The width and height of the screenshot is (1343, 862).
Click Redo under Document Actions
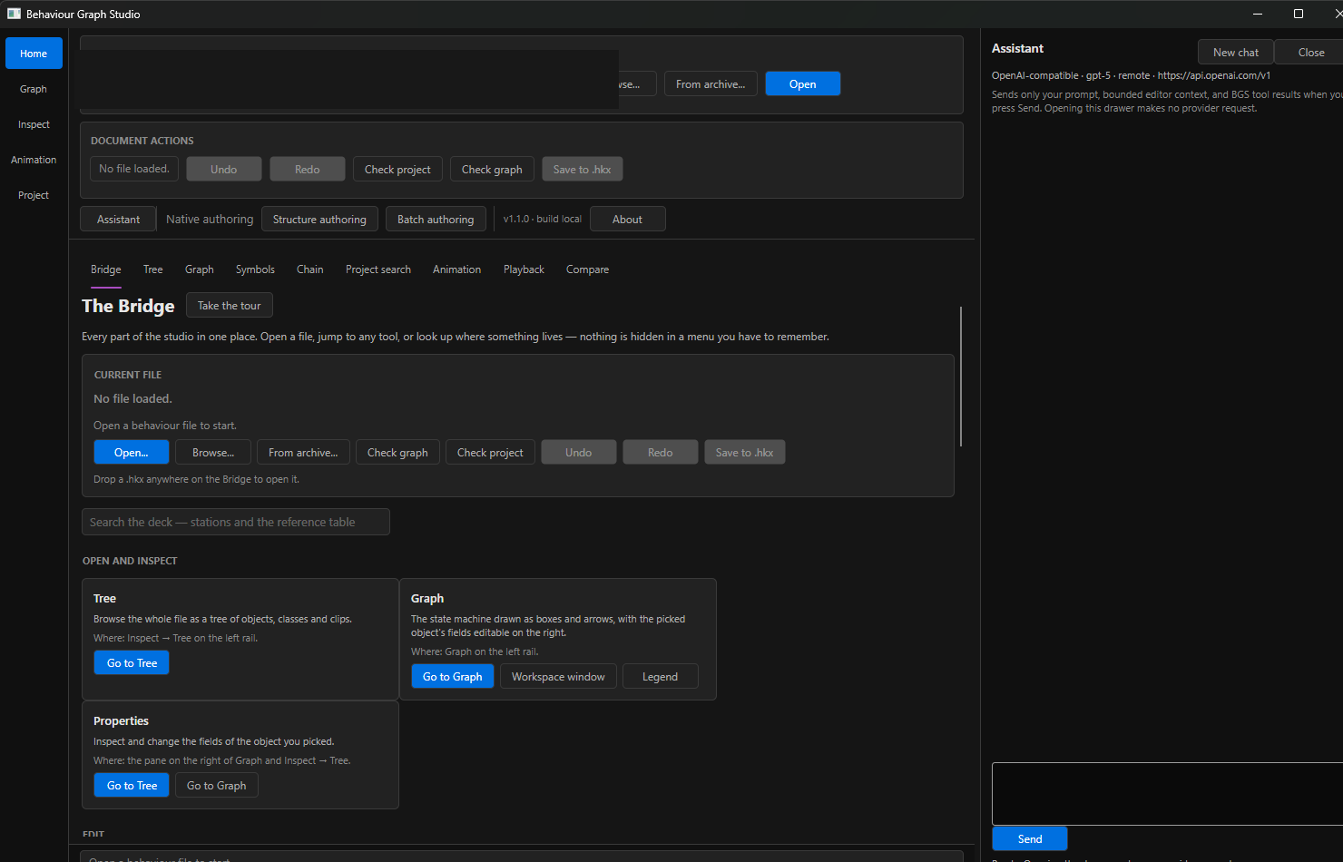(308, 169)
